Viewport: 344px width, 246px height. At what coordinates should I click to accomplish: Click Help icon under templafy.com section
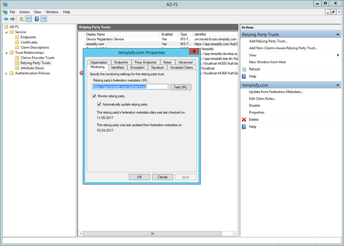click(x=244, y=127)
